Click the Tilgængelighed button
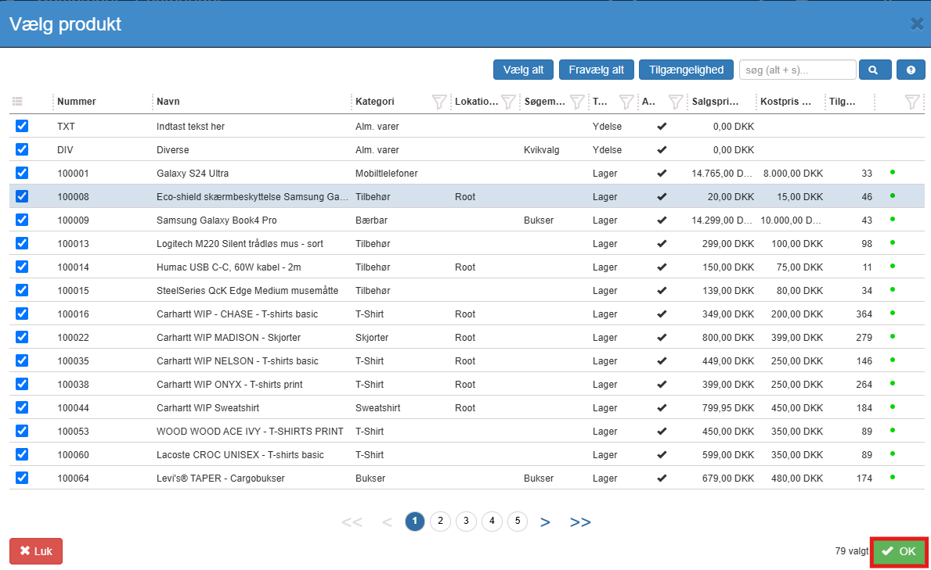Viewport: 931px width, 570px height. point(686,70)
